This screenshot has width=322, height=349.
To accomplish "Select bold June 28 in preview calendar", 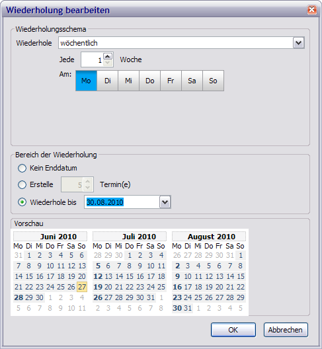I will [x=19, y=297].
